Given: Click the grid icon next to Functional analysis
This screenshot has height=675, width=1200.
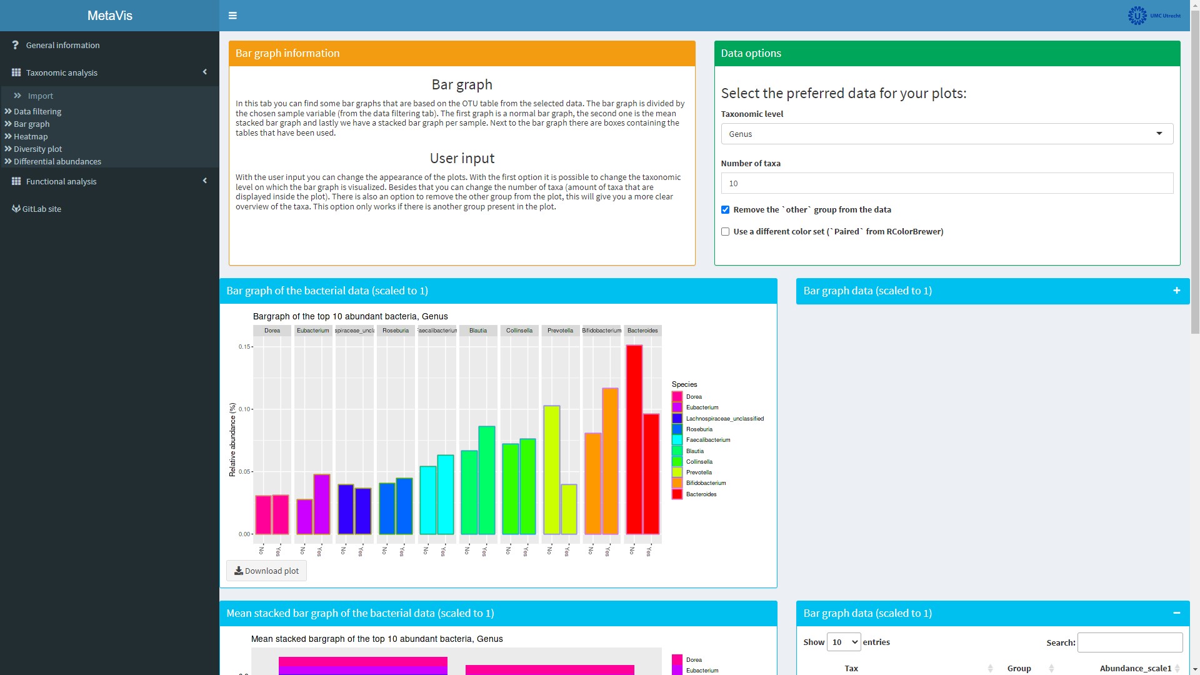Looking at the screenshot, I should tap(16, 181).
